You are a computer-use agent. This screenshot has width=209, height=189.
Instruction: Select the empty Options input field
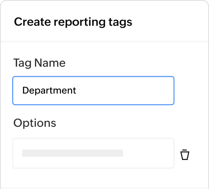[93, 153]
